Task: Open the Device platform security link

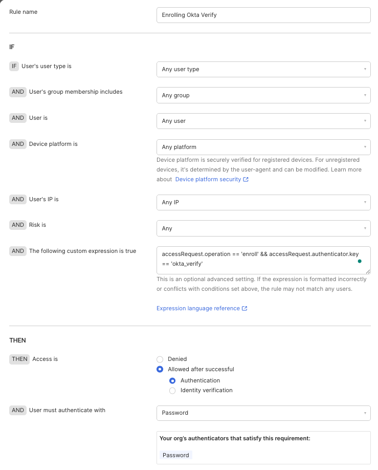Action: point(208,179)
